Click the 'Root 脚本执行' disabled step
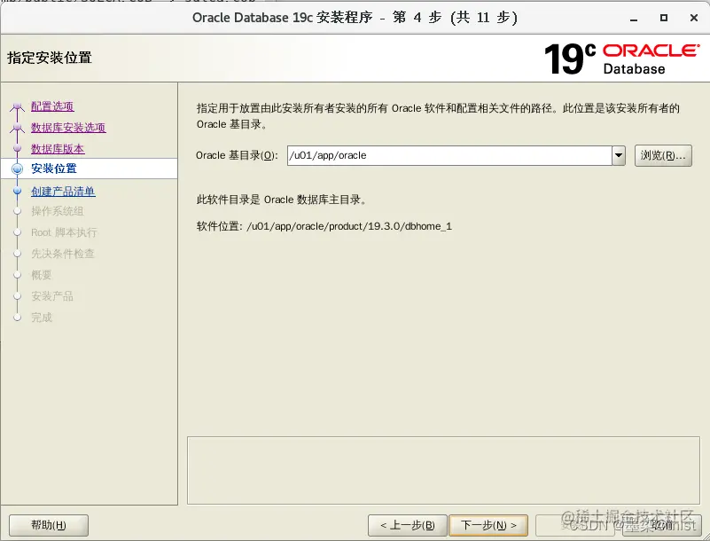This screenshot has height=541, width=710. tap(64, 232)
